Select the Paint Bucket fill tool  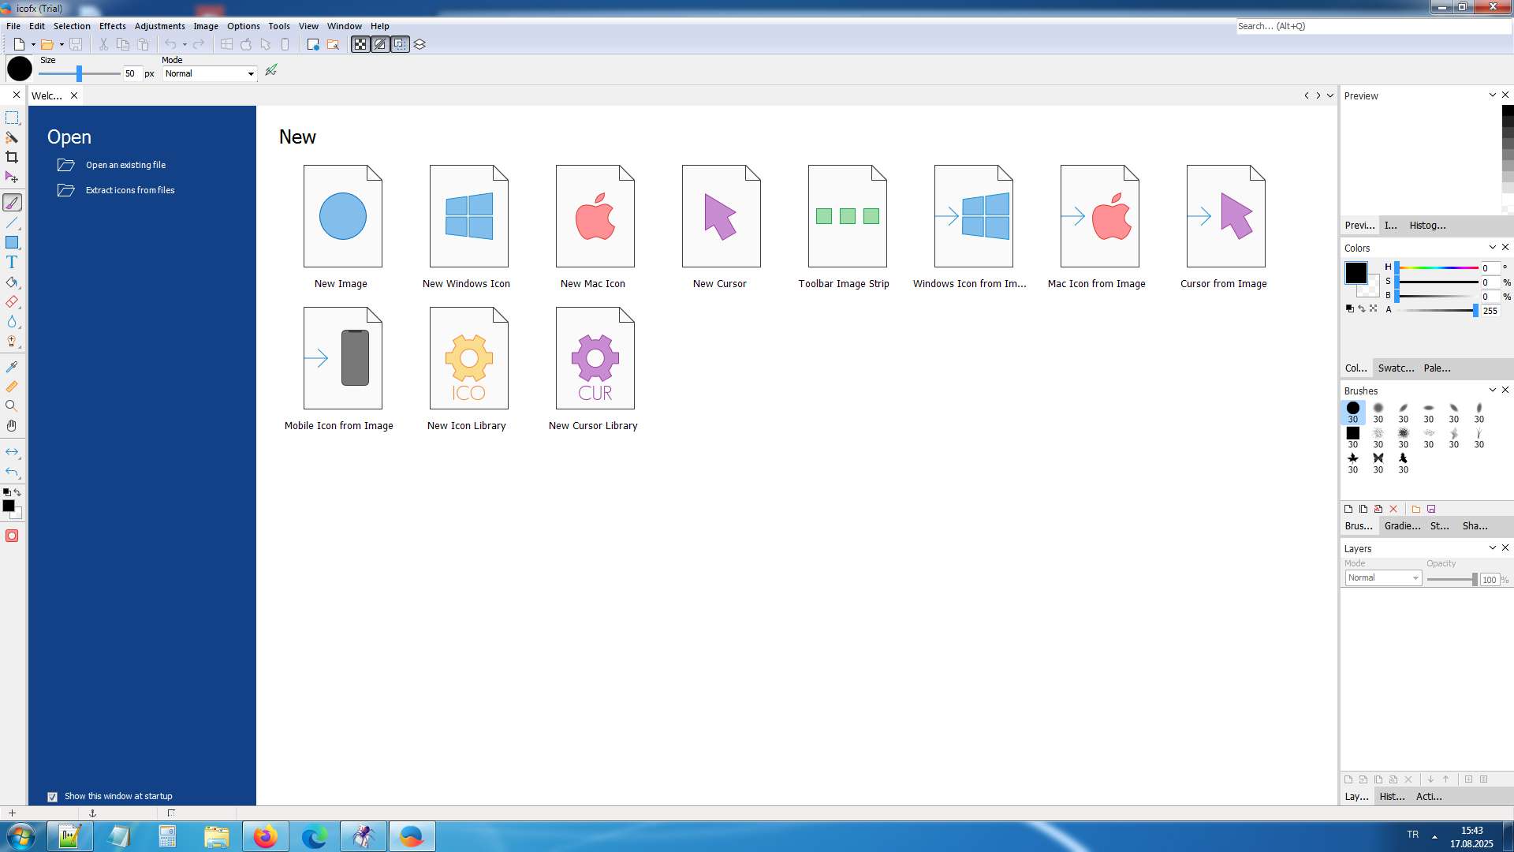click(x=12, y=282)
